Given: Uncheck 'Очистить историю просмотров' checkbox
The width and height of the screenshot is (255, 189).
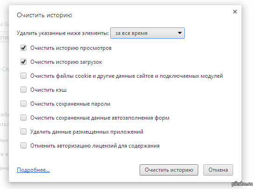Looking at the screenshot, I should (x=23, y=48).
